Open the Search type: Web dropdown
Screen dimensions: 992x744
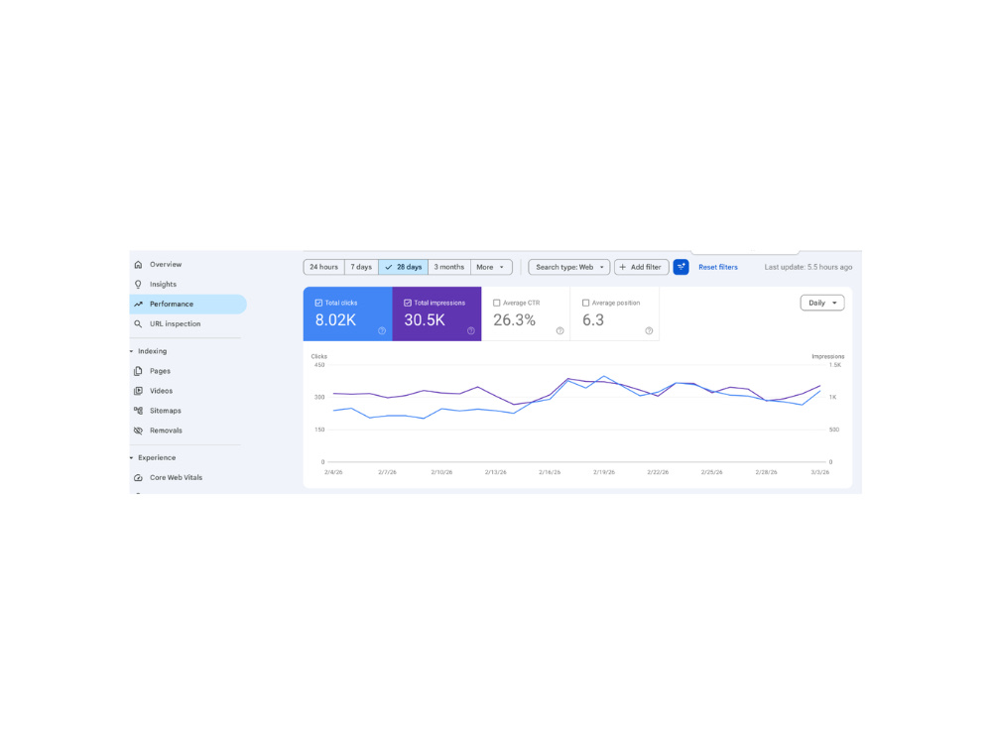(569, 267)
